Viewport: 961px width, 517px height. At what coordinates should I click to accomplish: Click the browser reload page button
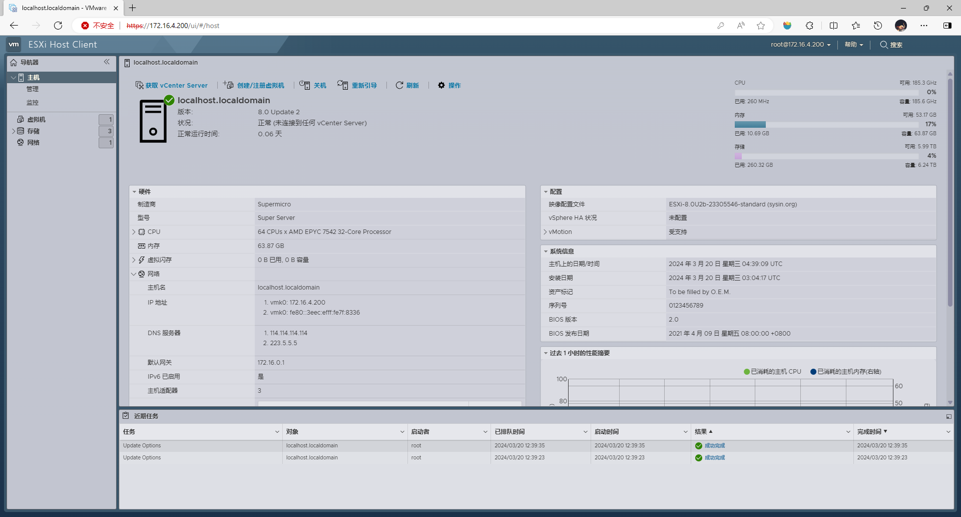pyautogui.click(x=58, y=26)
